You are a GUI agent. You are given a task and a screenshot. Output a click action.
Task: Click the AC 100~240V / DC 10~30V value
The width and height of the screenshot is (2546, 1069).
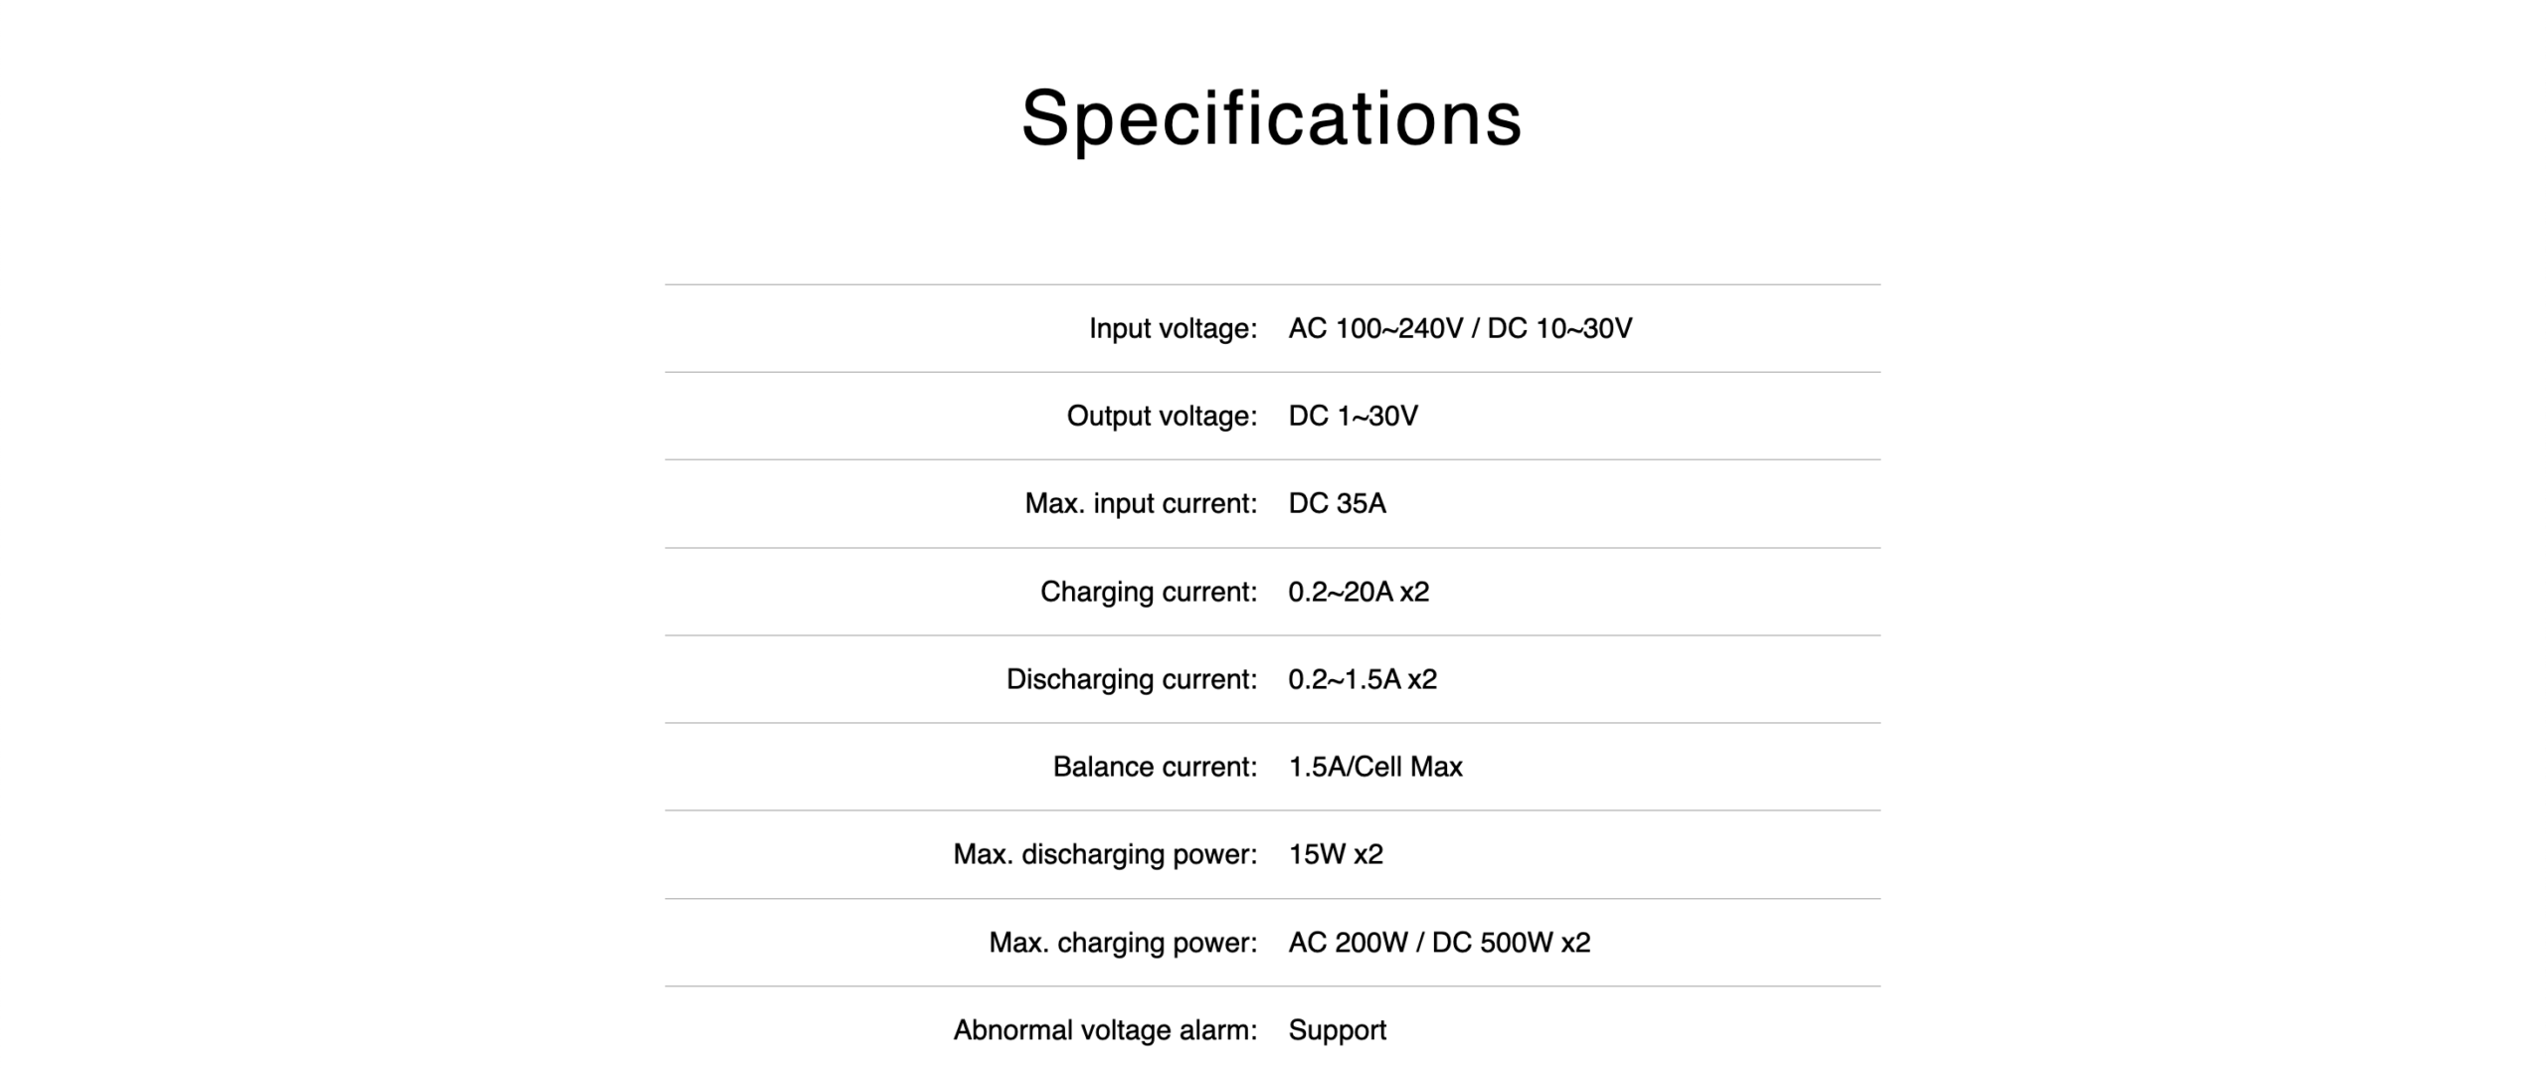tap(1460, 328)
